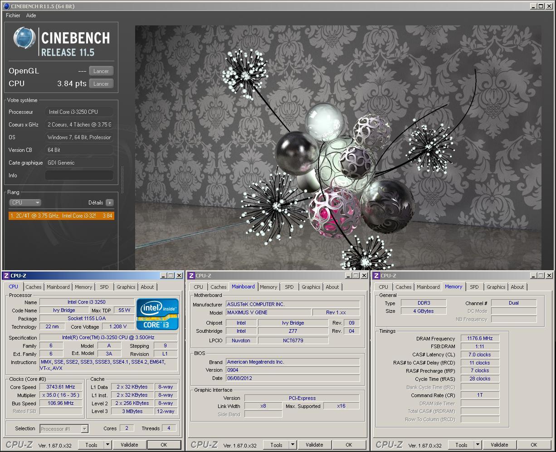Open Graphics tab in the Memory CPU-Z window
Viewport: 556px width, 452px height.
click(x=496, y=287)
